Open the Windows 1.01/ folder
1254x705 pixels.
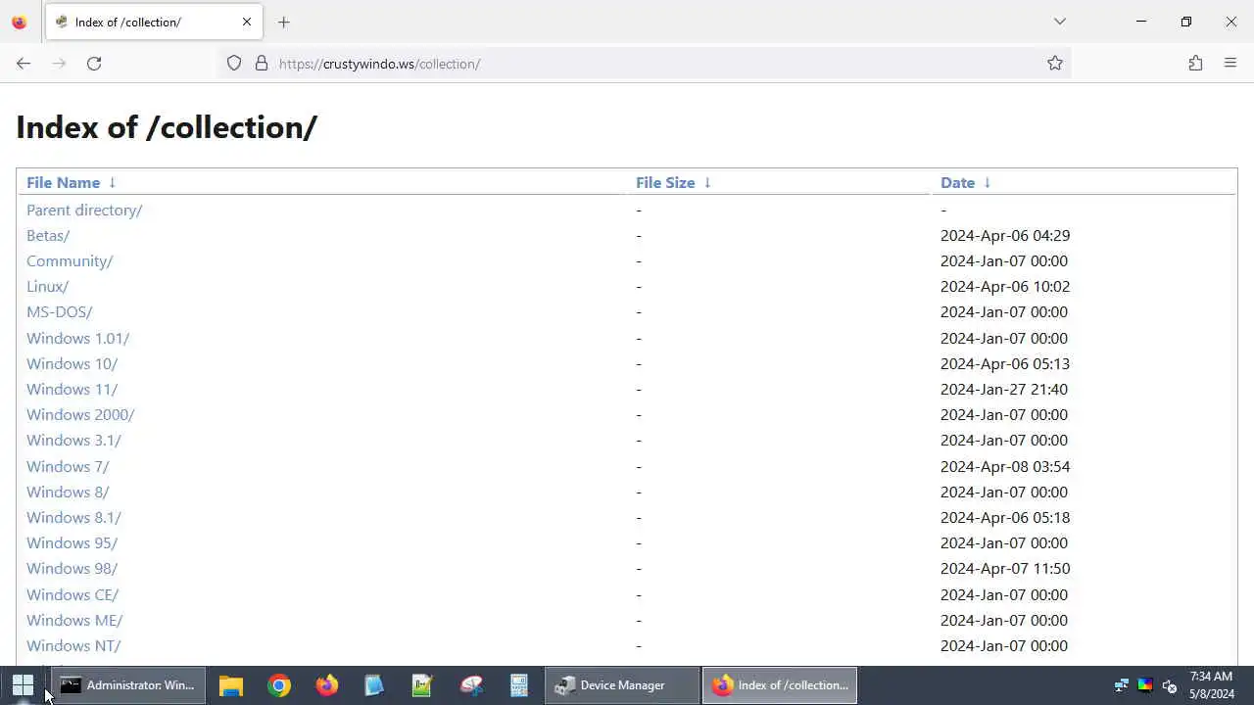click(77, 338)
